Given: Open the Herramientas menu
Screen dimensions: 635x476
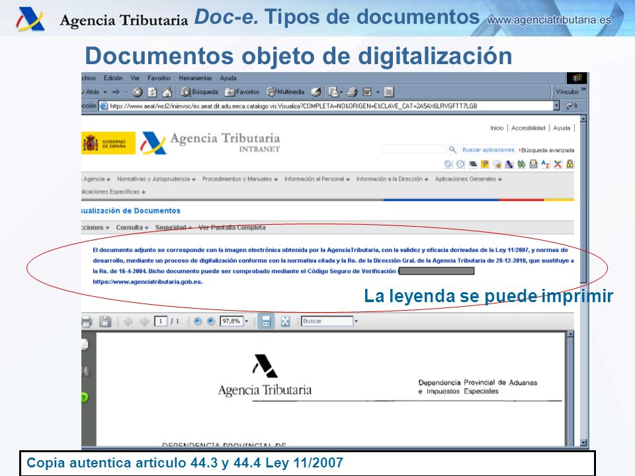Looking at the screenshot, I should click(x=196, y=78).
